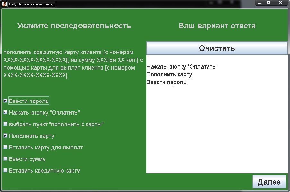Select answer line "Нажать кнопку Оплатить"
This screenshot has height=192, width=290.
[x=182, y=67]
